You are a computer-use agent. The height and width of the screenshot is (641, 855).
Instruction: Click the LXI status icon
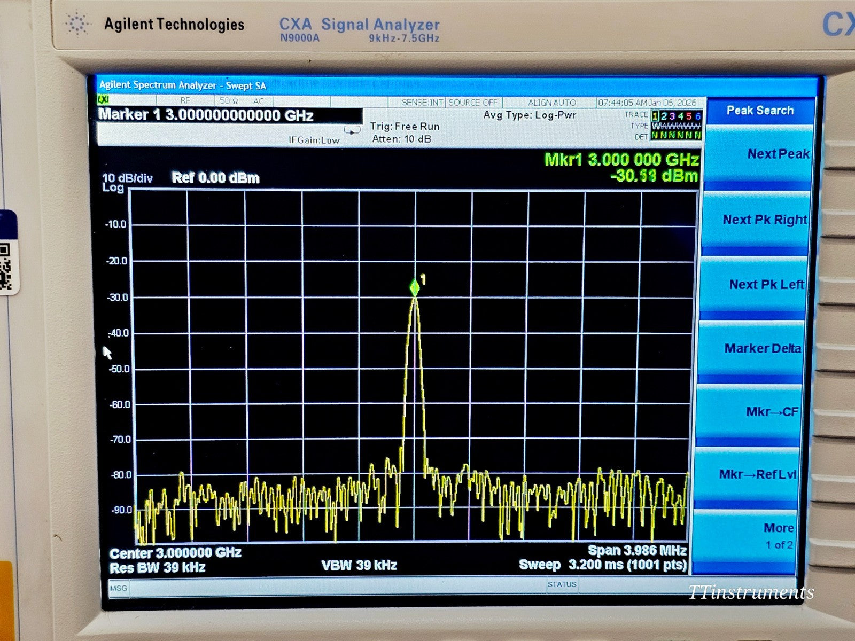pos(103,101)
